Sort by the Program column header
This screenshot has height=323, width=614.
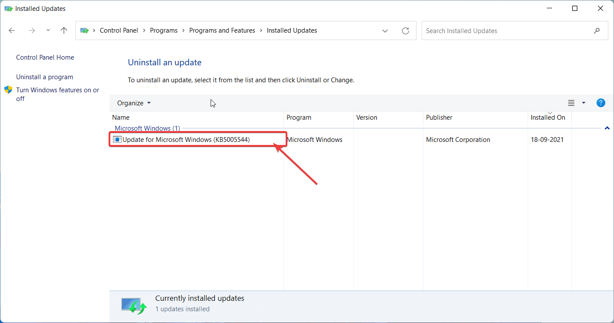318,118
